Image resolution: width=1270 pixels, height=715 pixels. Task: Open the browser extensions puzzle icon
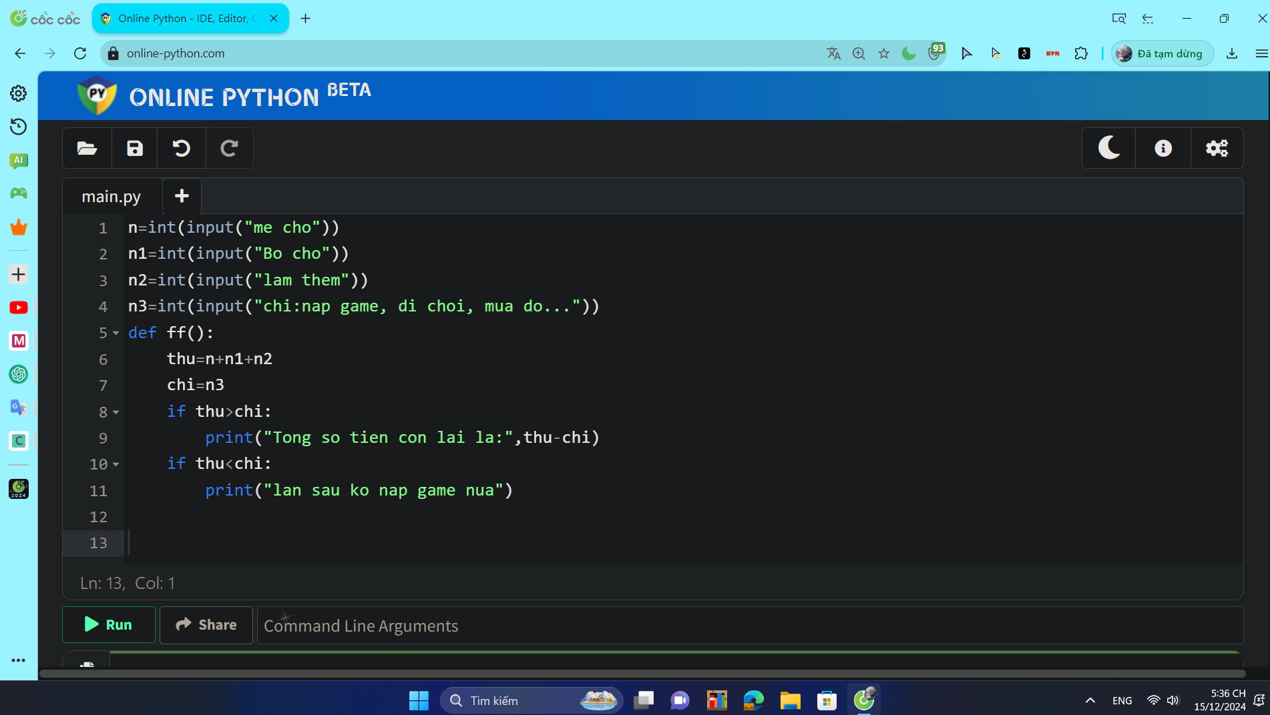[1081, 53]
